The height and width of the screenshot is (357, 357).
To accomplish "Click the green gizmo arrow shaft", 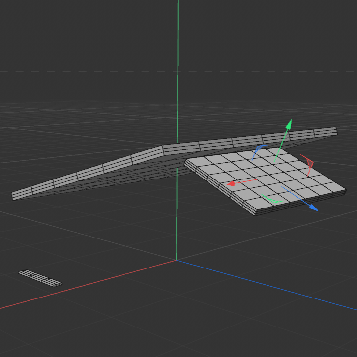I will click(281, 144).
